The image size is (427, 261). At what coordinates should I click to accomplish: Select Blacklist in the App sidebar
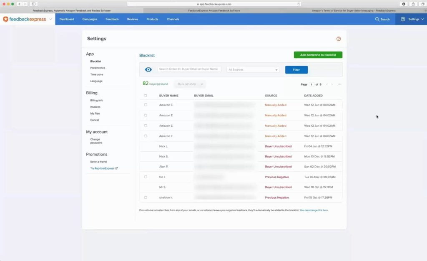coord(95,62)
